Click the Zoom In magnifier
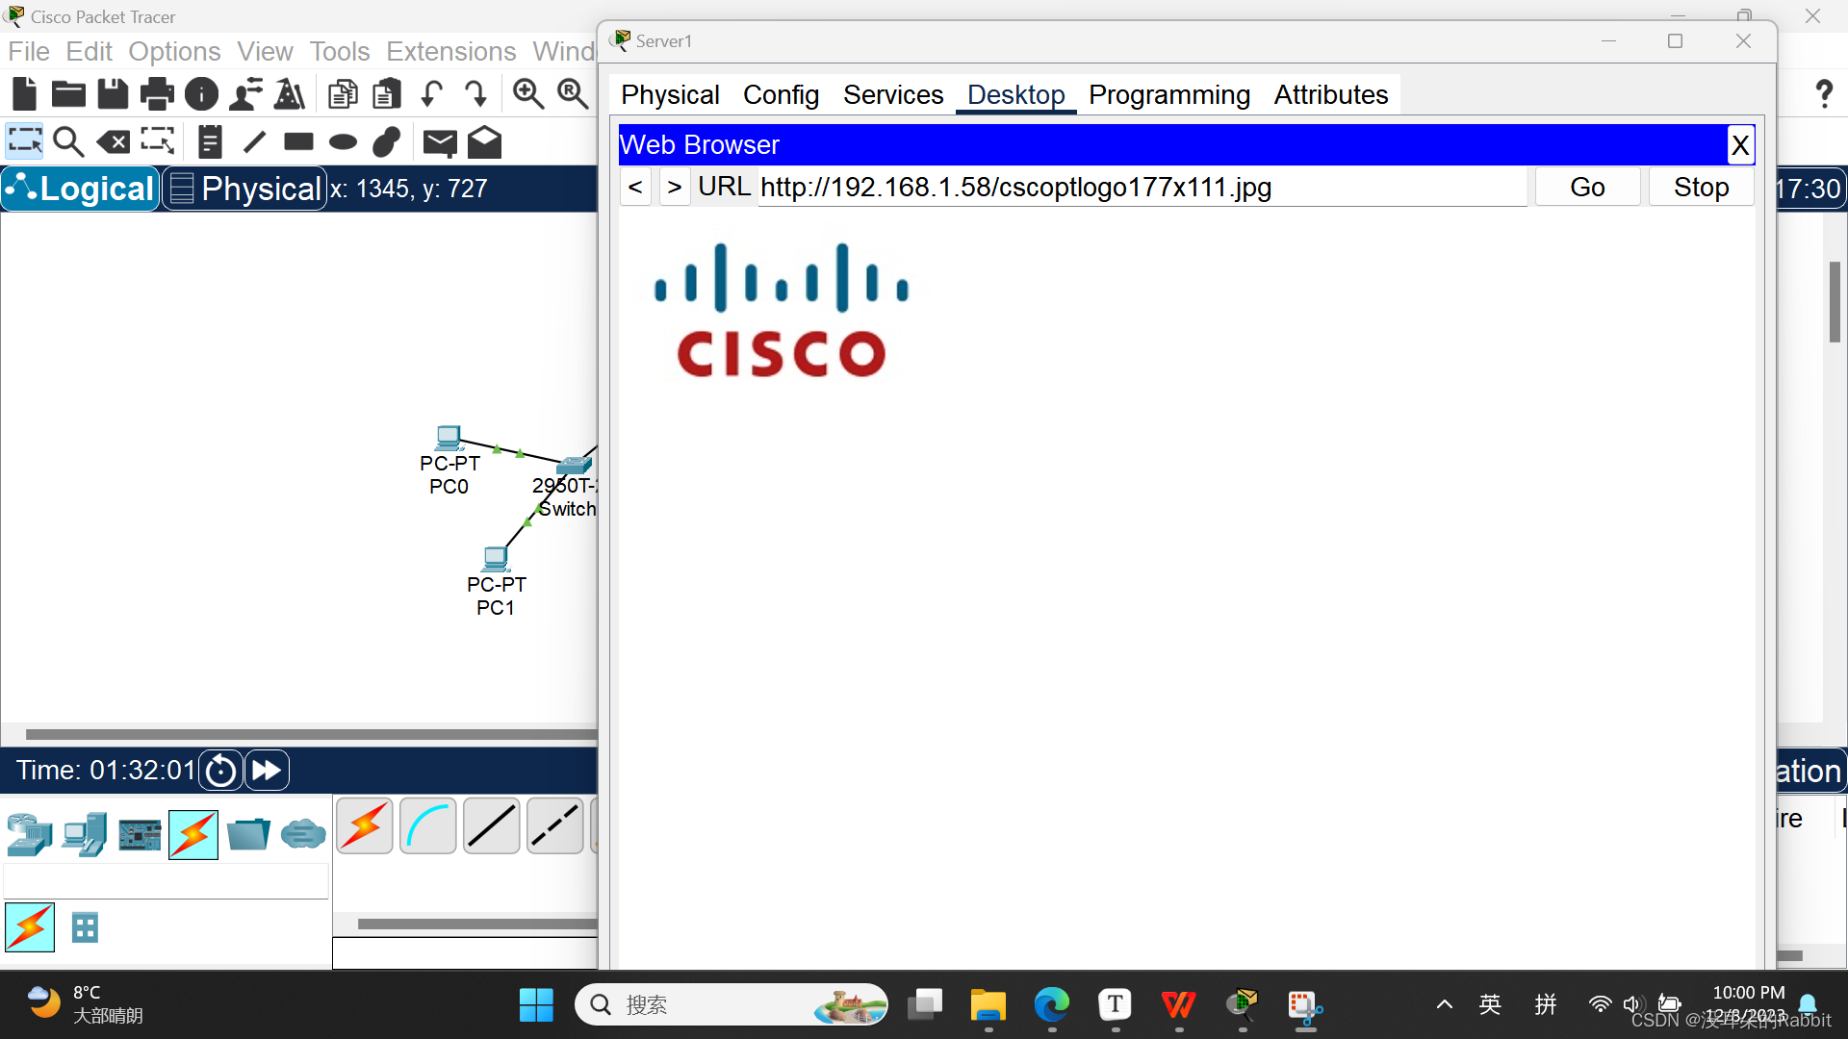This screenshot has width=1848, height=1039. pyautogui.click(x=527, y=93)
